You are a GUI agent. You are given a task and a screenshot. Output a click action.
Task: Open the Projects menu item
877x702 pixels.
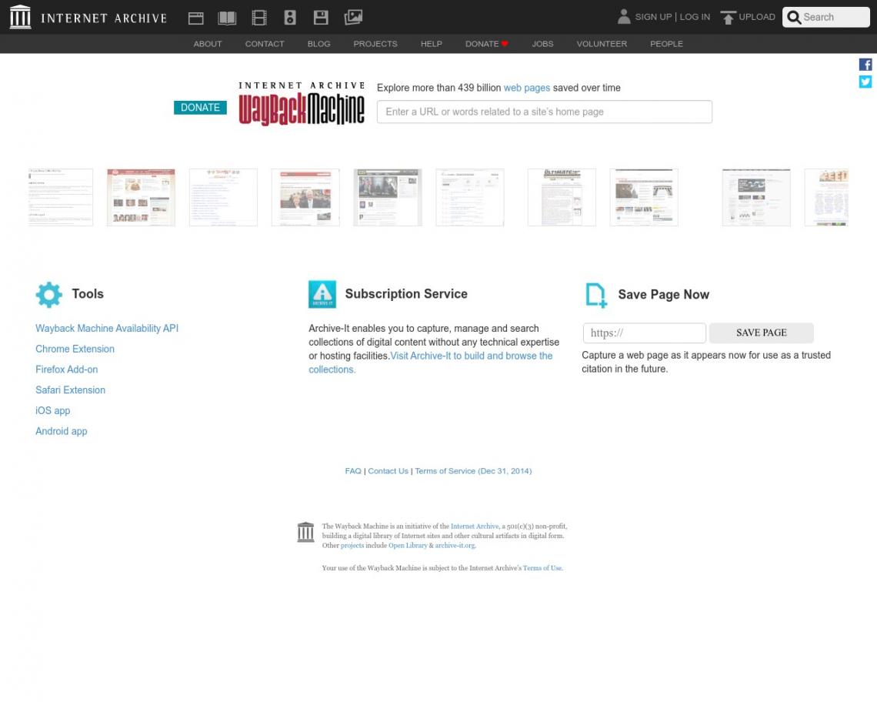coord(375,44)
